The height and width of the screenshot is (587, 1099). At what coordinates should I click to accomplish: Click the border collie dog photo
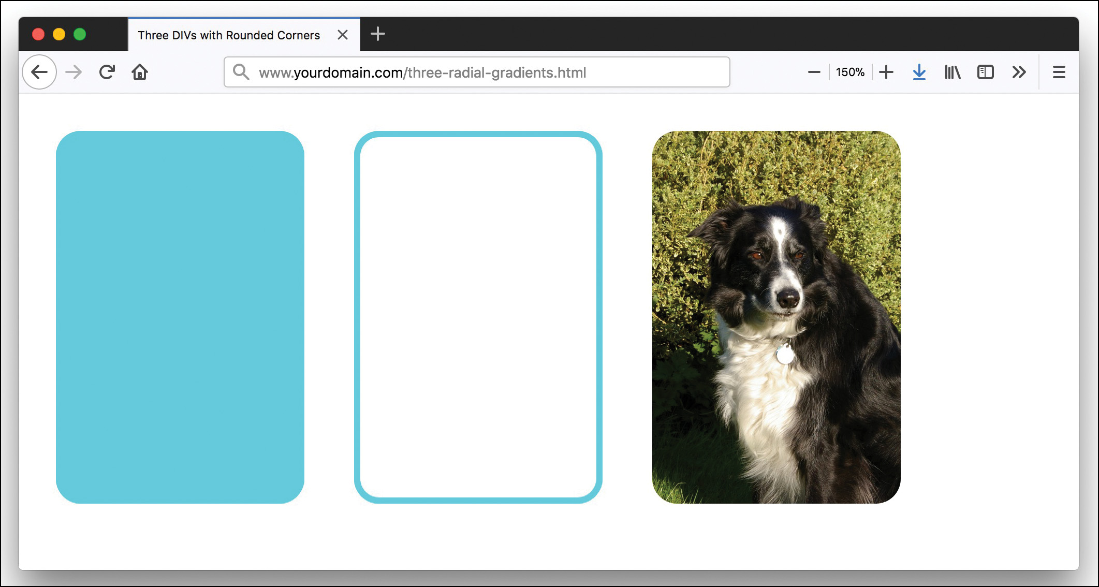pyautogui.click(x=776, y=317)
